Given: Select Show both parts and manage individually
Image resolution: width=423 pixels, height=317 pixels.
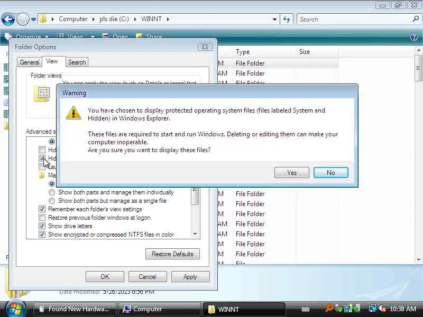Looking at the screenshot, I should (52, 192).
